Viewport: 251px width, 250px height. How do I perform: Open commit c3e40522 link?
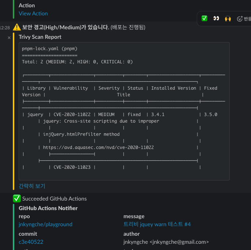pos(31,242)
